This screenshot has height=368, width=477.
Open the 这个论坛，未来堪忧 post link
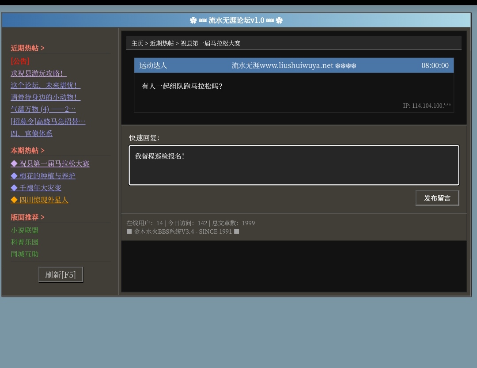[45, 85]
